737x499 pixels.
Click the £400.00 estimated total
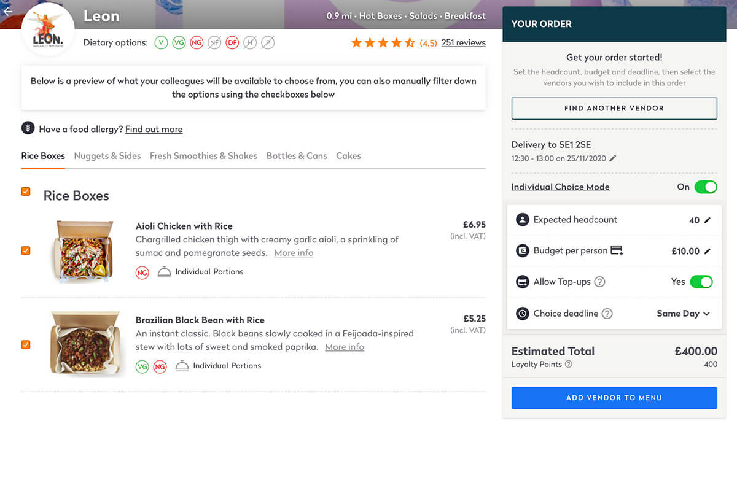point(696,351)
